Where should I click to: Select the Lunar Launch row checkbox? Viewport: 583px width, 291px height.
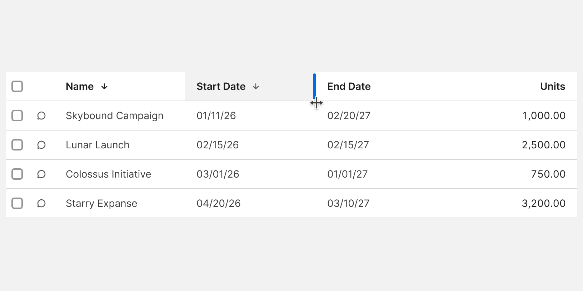click(x=17, y=145)
